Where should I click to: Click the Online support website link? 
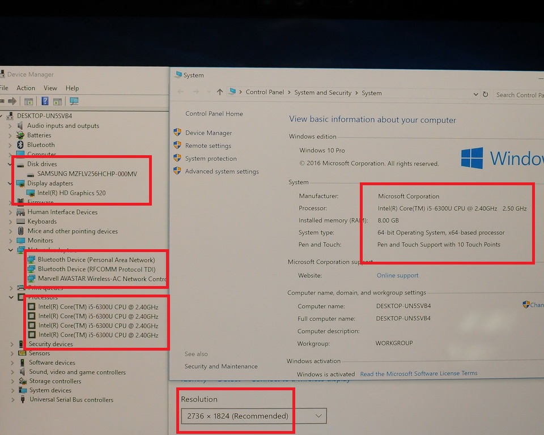398,275
